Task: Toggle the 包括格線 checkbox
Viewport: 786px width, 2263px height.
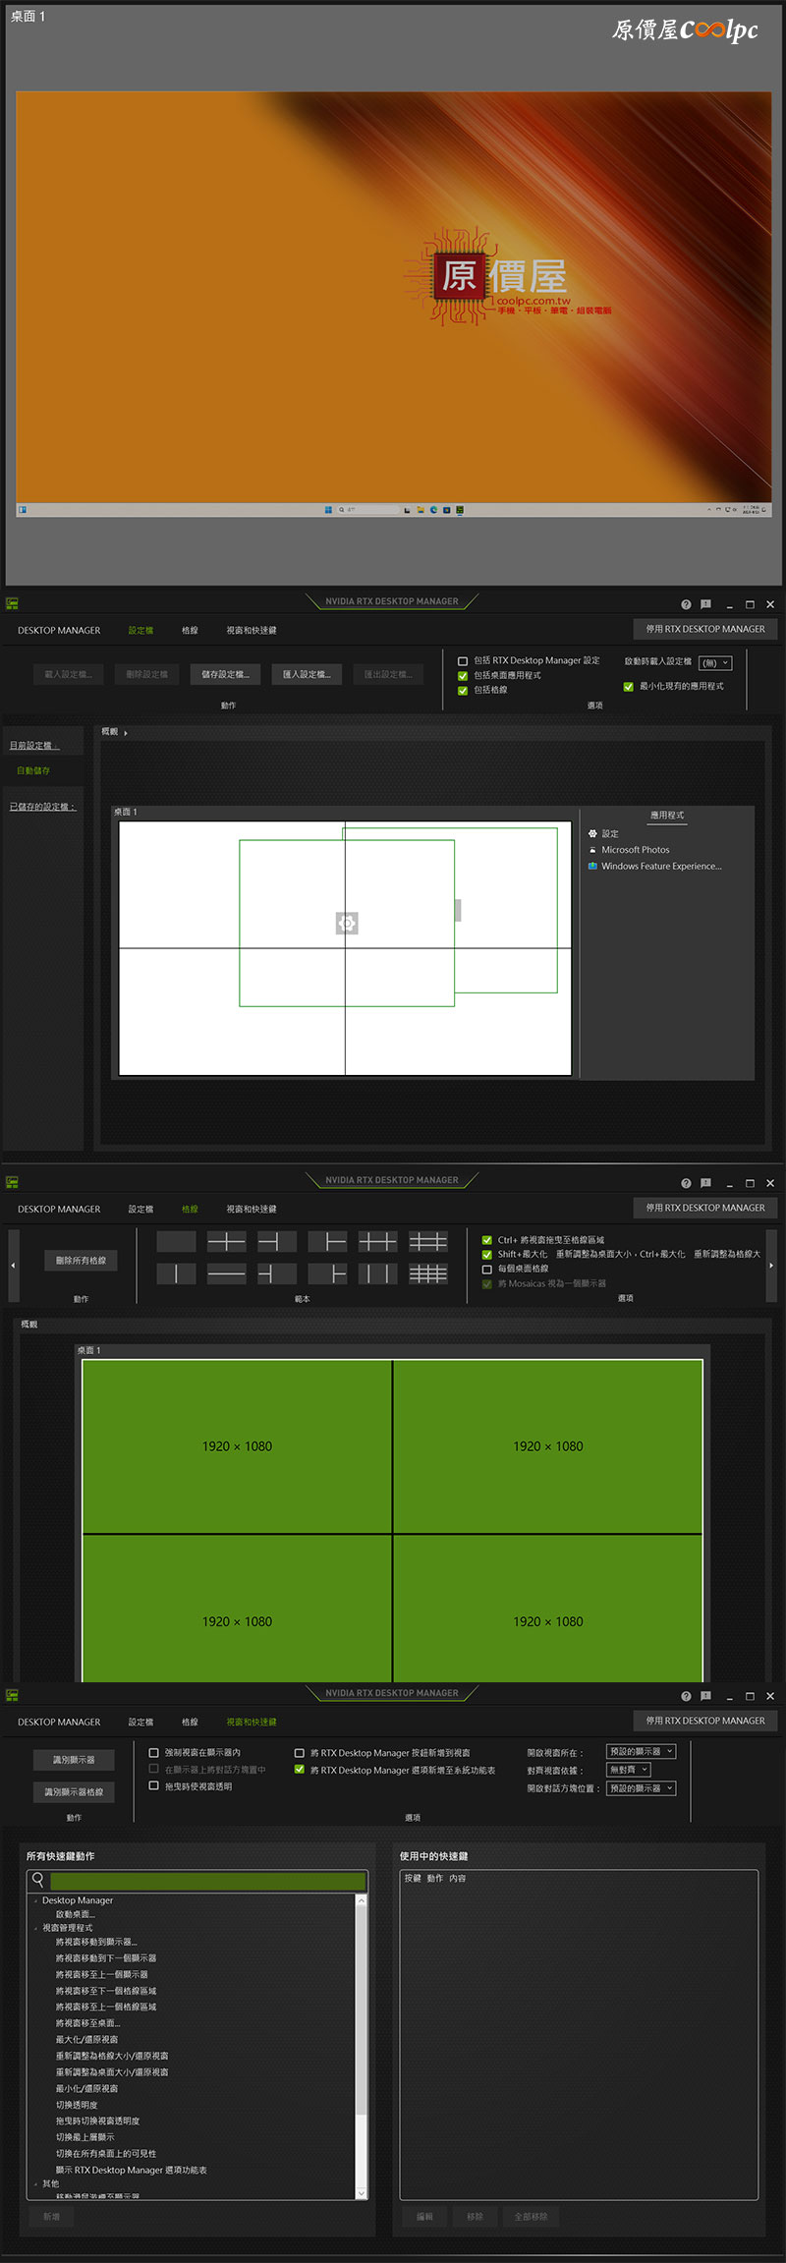Action: tap(463, 691)
